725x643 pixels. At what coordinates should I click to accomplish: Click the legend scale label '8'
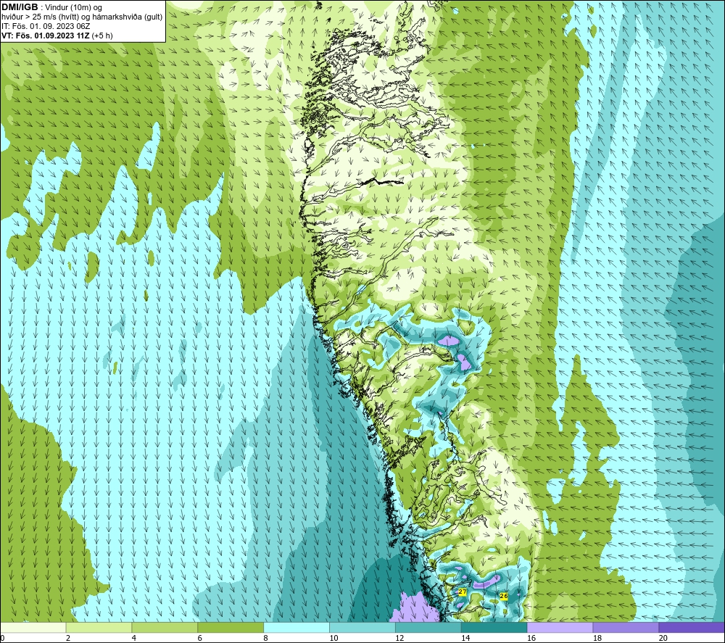265,638
